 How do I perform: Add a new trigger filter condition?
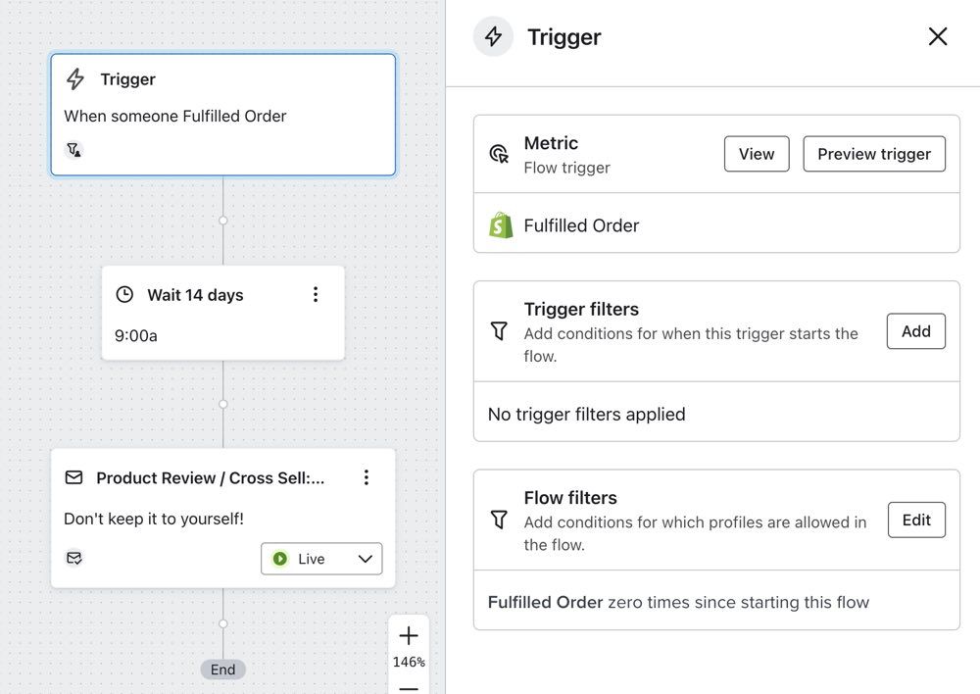tap(915, 331)
